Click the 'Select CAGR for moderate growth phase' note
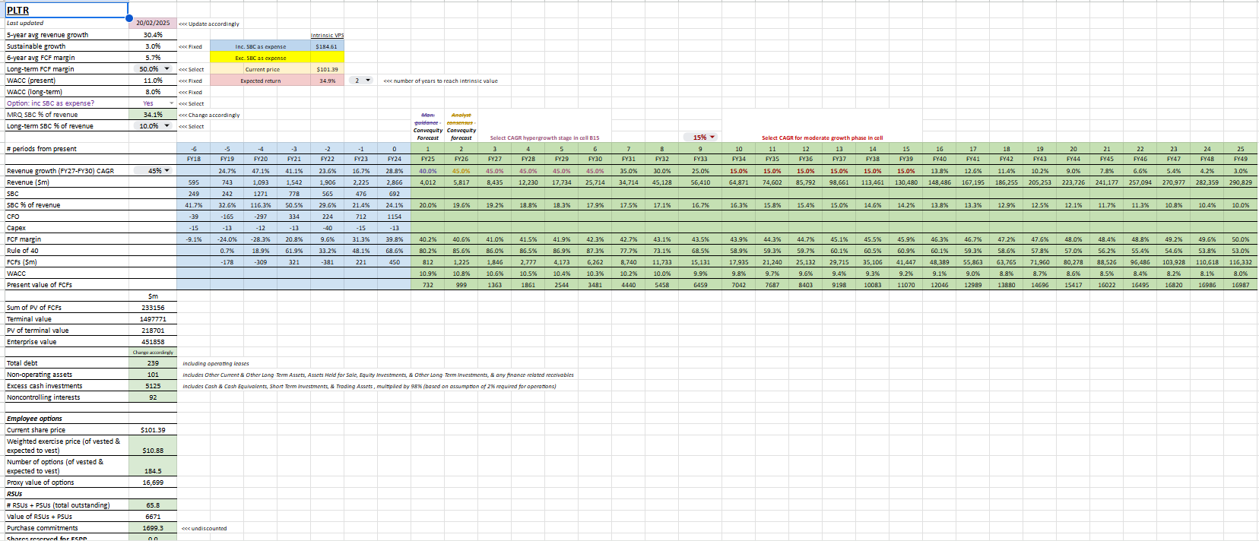The width and height of the screenshot is (1259, 541). pyautogui.click(x=823, y=138)
